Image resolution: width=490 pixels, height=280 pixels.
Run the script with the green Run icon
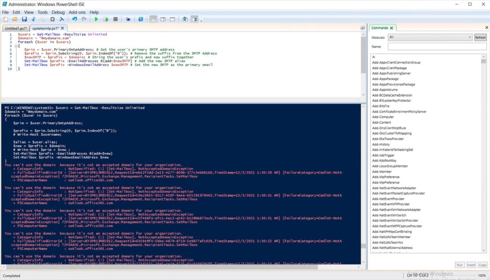(96, 19)
